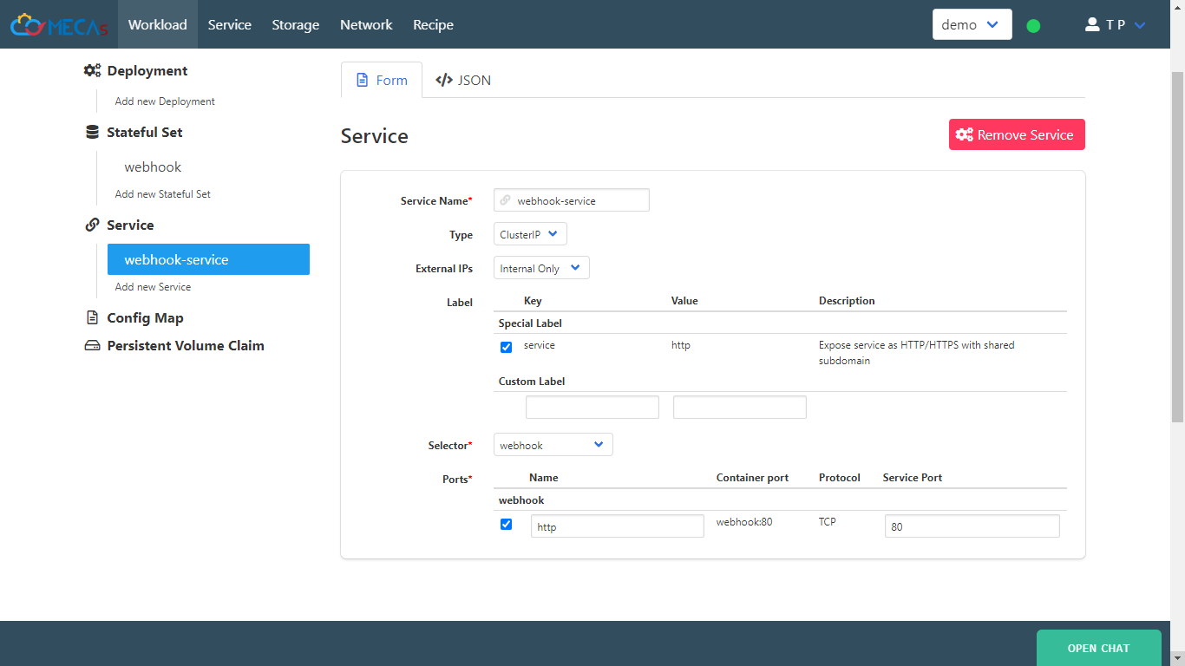Click the Add new Deployment link
The width and height of the screenshot is (1185, 666).
(x=165, y=101)
